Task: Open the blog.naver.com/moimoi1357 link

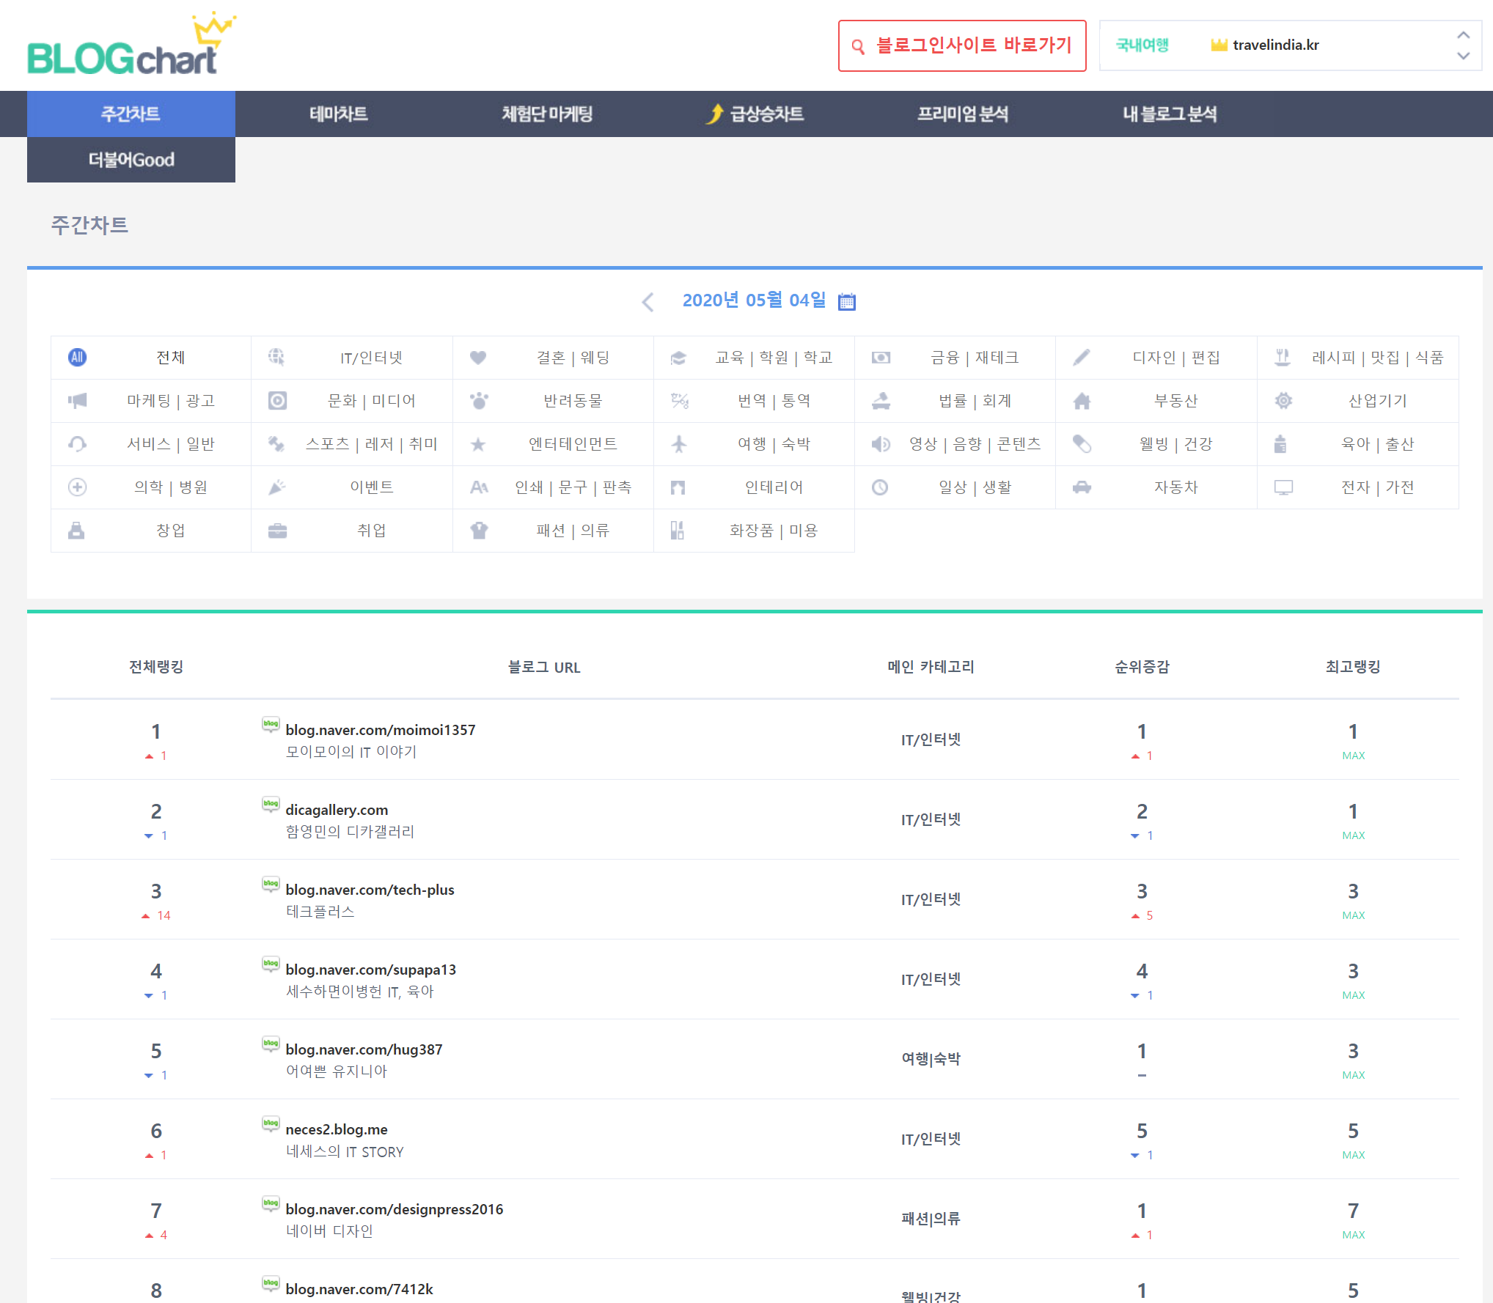Action: click(x=380, y=730)
